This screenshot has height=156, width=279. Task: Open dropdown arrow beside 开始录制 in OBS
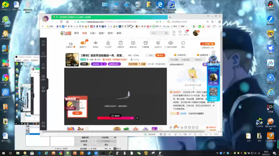[115, 137]
